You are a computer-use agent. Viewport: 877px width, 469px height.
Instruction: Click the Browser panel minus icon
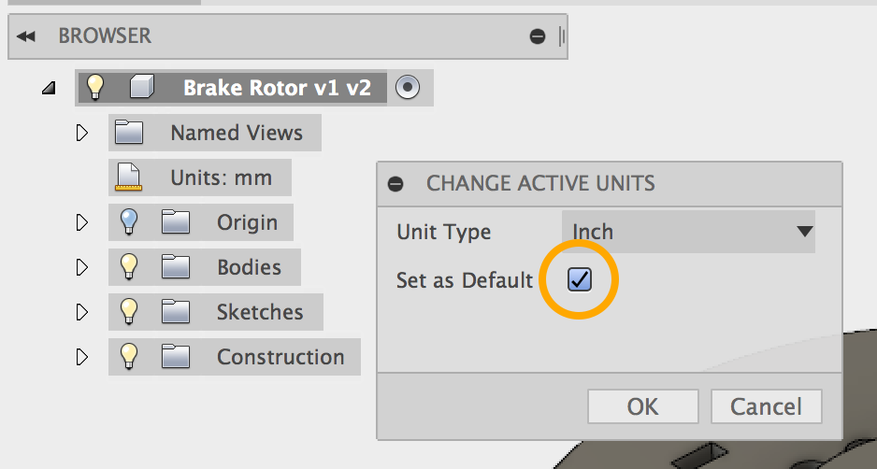click(538, 36)
